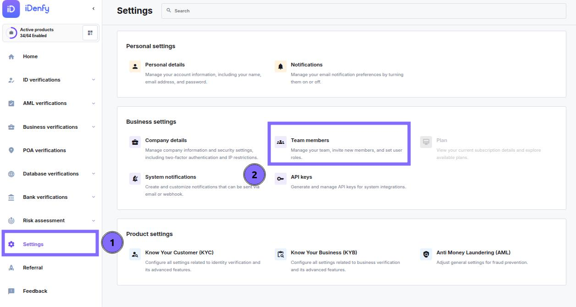Screen dimensions: 576x307
Task: Click the Database verifications globe icon
Action: tap(11, 174)
